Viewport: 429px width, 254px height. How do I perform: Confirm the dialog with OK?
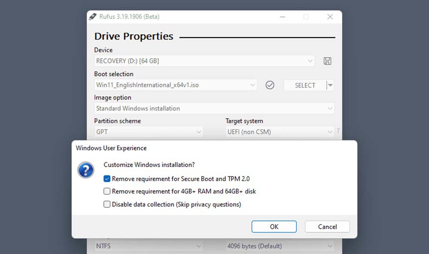coord(274,227)
